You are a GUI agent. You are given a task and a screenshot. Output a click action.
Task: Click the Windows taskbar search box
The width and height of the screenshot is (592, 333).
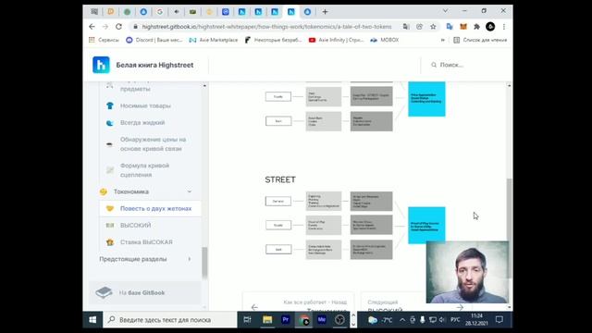pyautogui.click(x=170, y=320)
